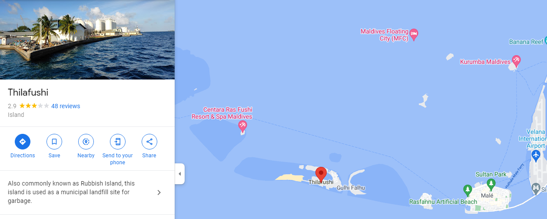Click the Velana International Airport plane icon

tap(535, 155)
